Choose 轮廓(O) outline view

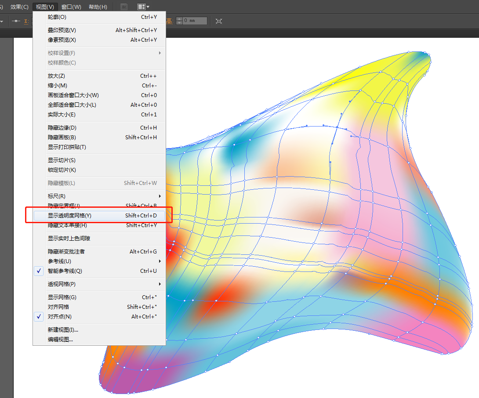click(99, 17)
